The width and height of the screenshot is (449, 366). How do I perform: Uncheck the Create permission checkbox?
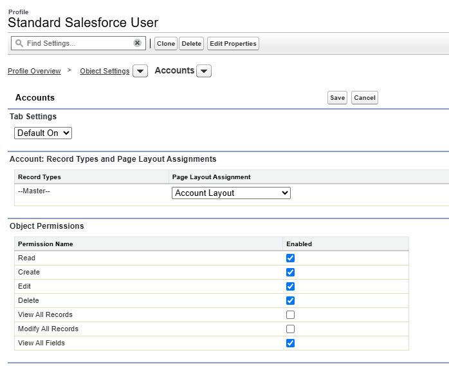290,272
